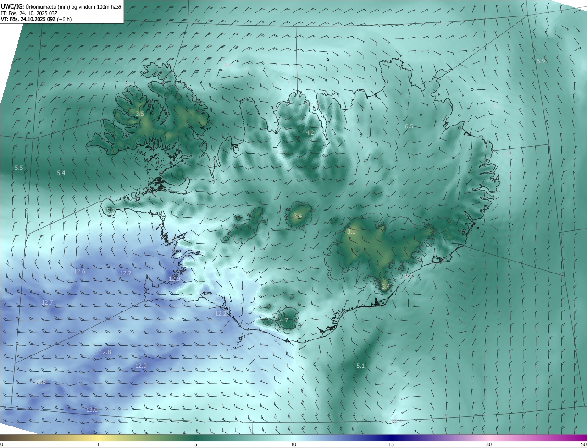
Task: Click the colorbar tick label 1
Action: coord(98,444)
